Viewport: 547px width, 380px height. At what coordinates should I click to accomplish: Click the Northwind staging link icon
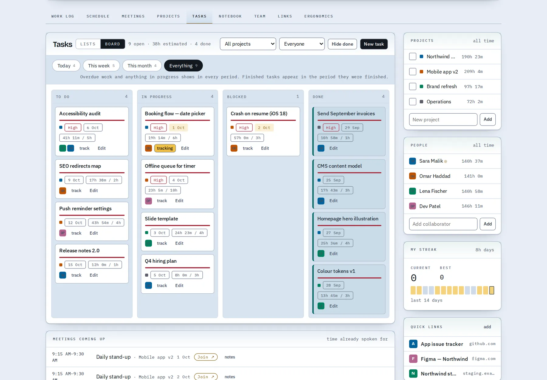413,374
